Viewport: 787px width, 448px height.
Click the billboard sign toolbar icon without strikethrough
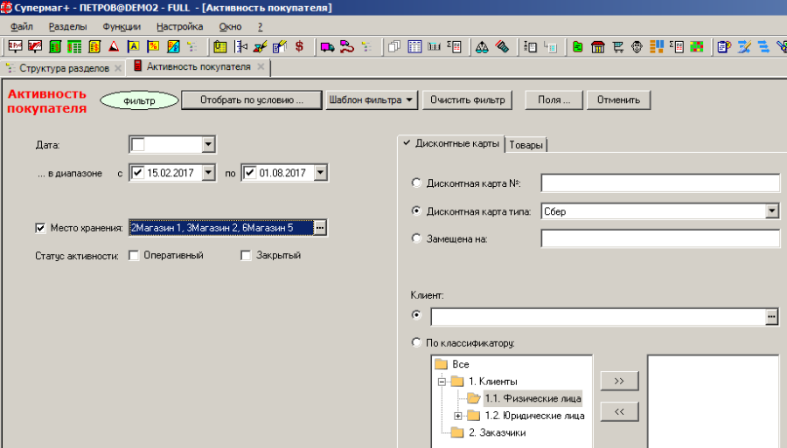coord(15,46)
